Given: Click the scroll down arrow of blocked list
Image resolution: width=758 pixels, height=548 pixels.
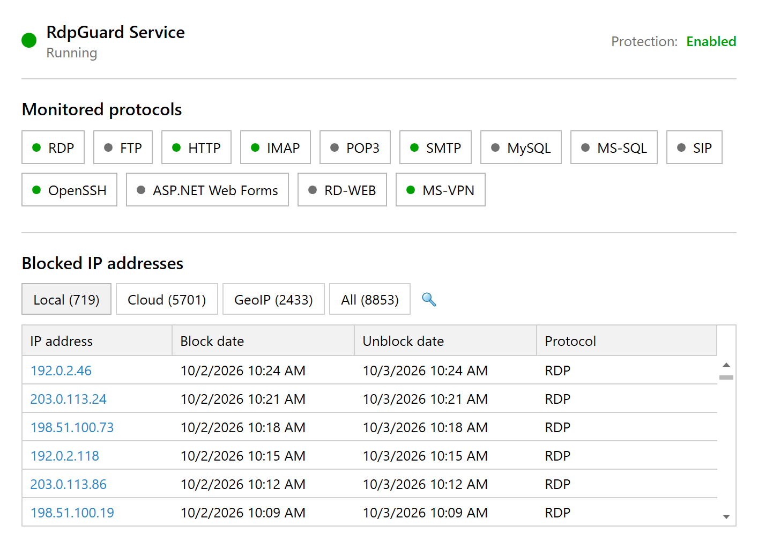Looking at the screenshot, I should [726, 517].
